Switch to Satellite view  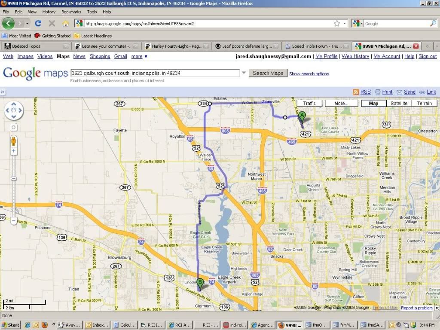point(399,103)
